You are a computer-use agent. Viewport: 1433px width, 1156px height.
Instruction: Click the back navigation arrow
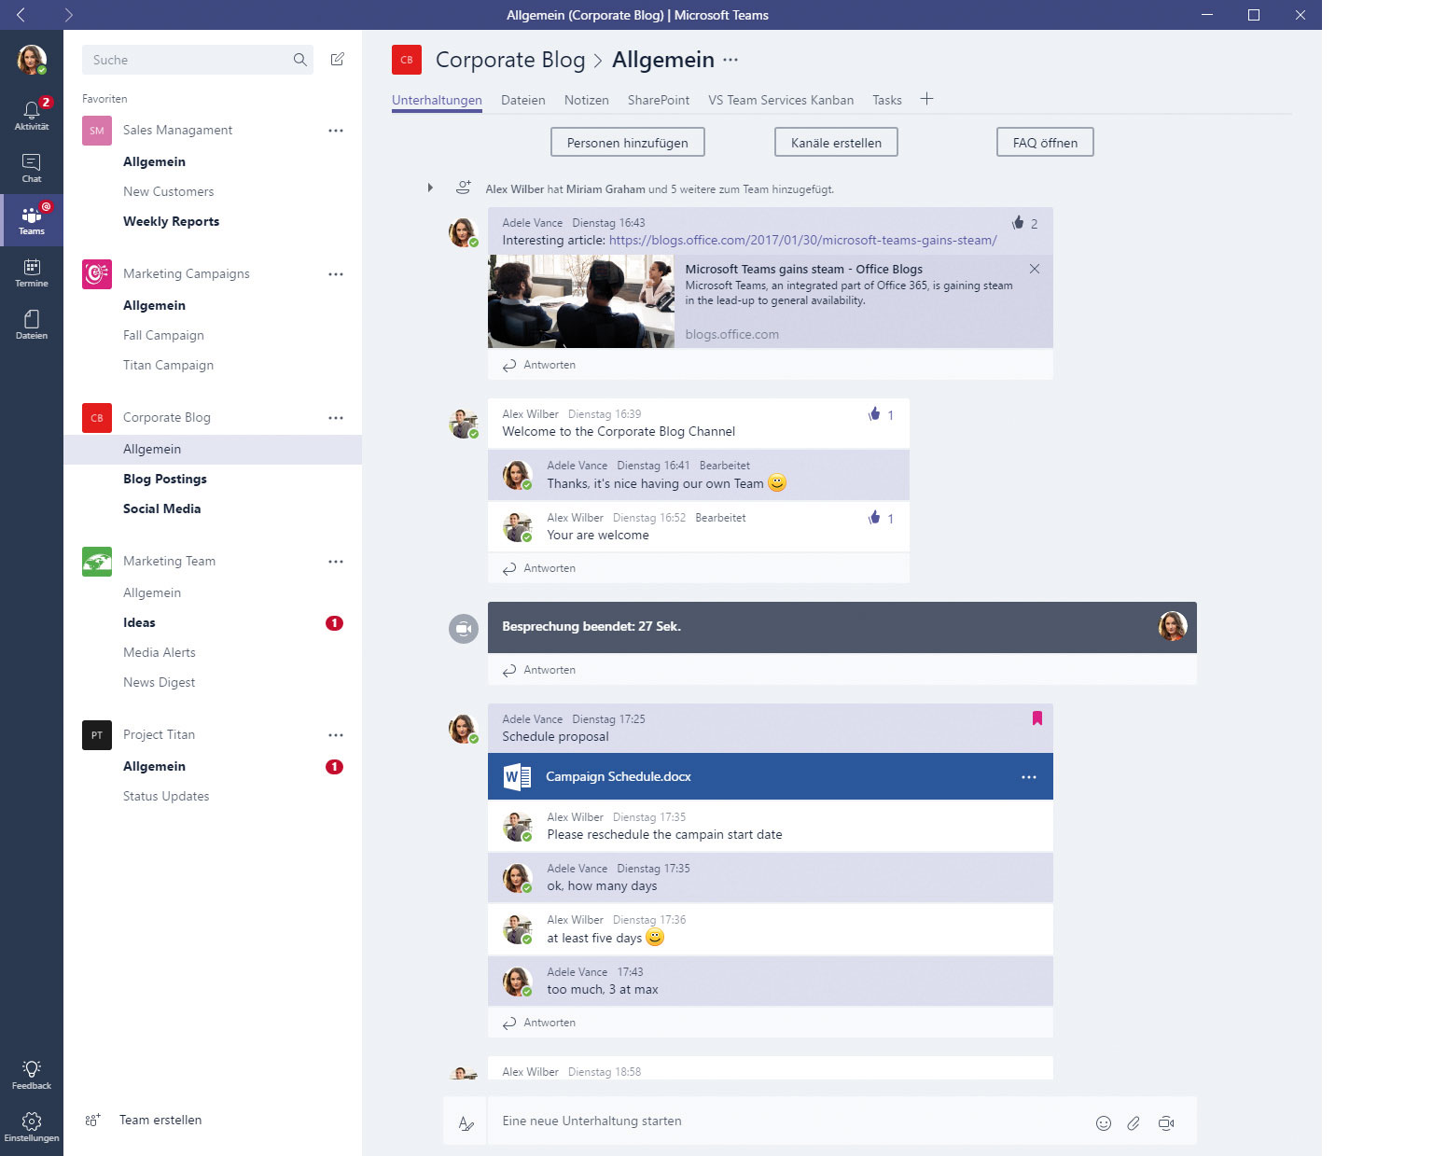tap(21, 15)
